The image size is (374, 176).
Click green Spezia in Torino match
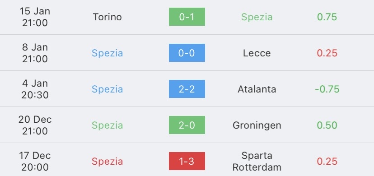[x=257, y=17]
